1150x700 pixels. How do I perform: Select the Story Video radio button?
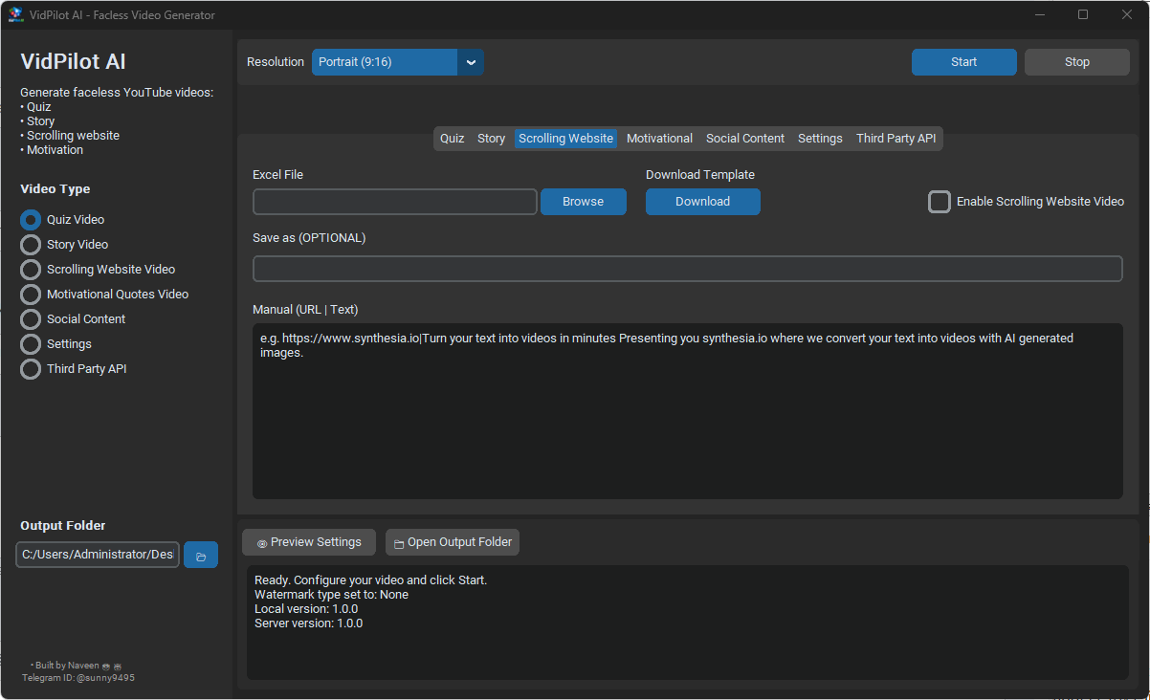(30, 244)
